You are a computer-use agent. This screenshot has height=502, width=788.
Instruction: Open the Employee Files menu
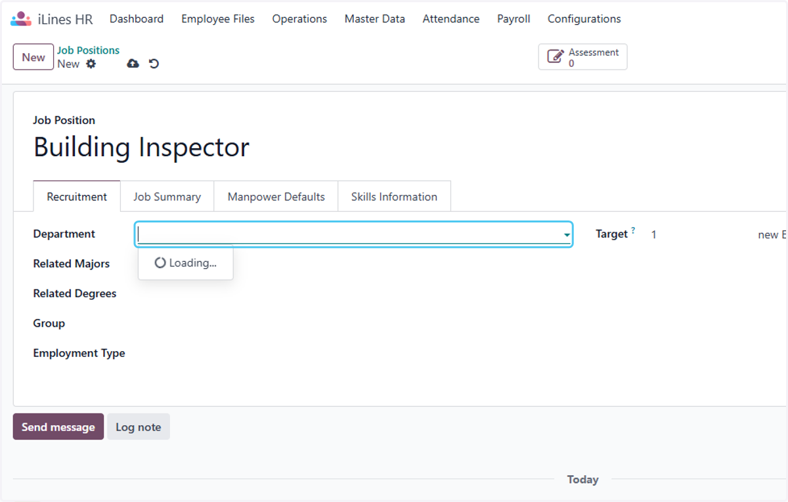[x=218, y=19]
